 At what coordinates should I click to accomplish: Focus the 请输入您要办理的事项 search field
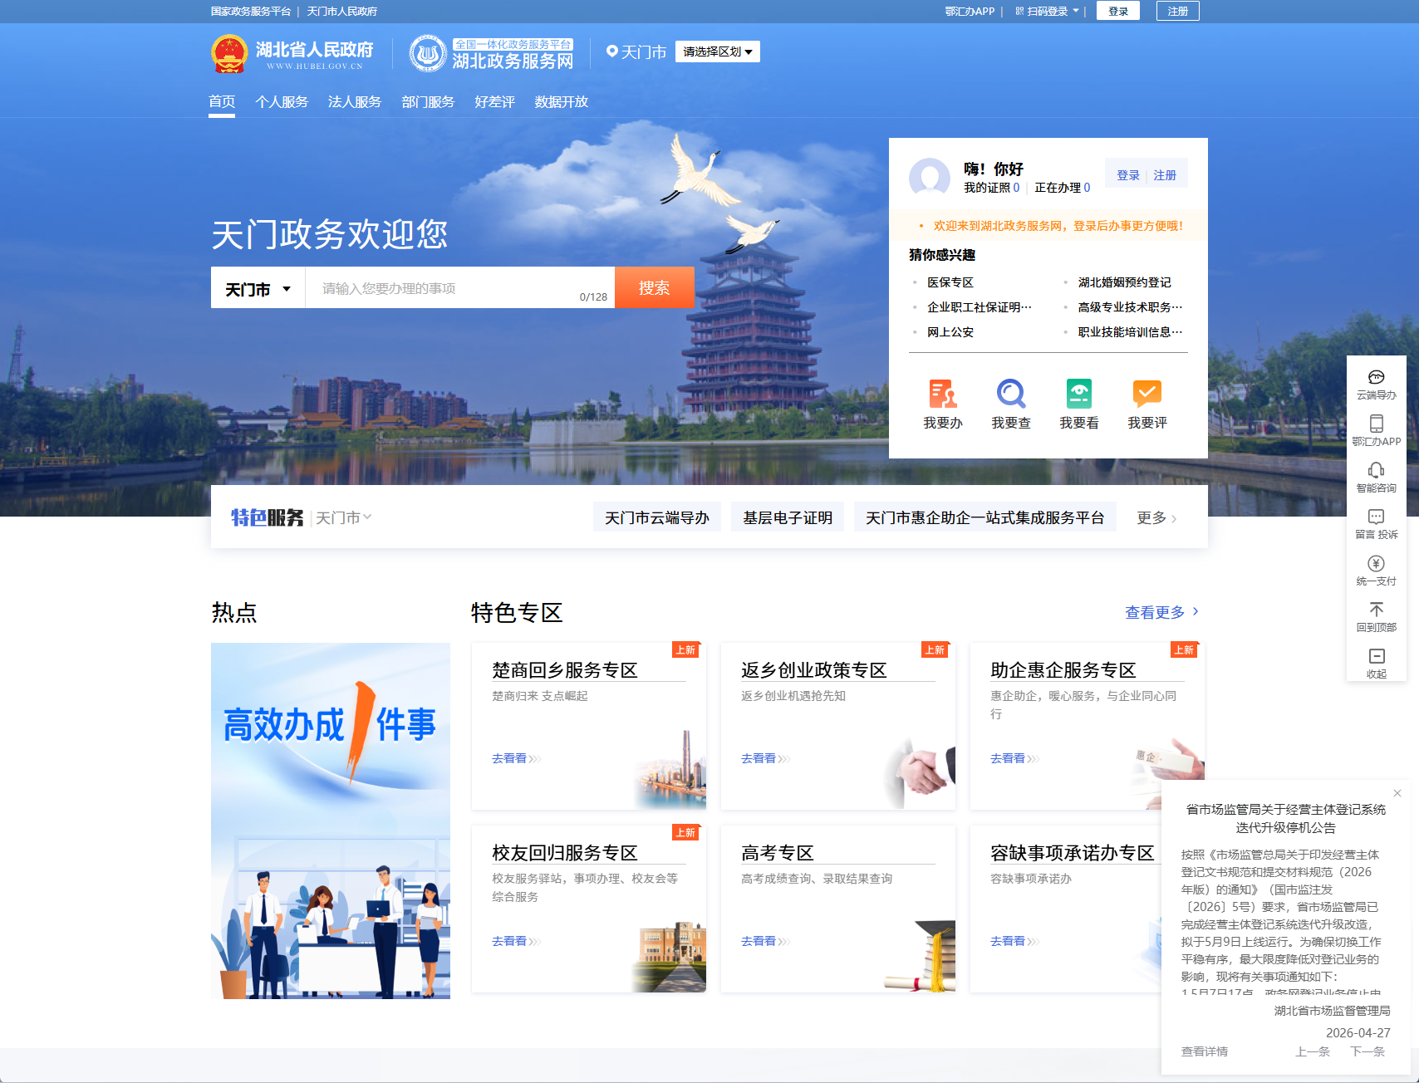(460, 288)
